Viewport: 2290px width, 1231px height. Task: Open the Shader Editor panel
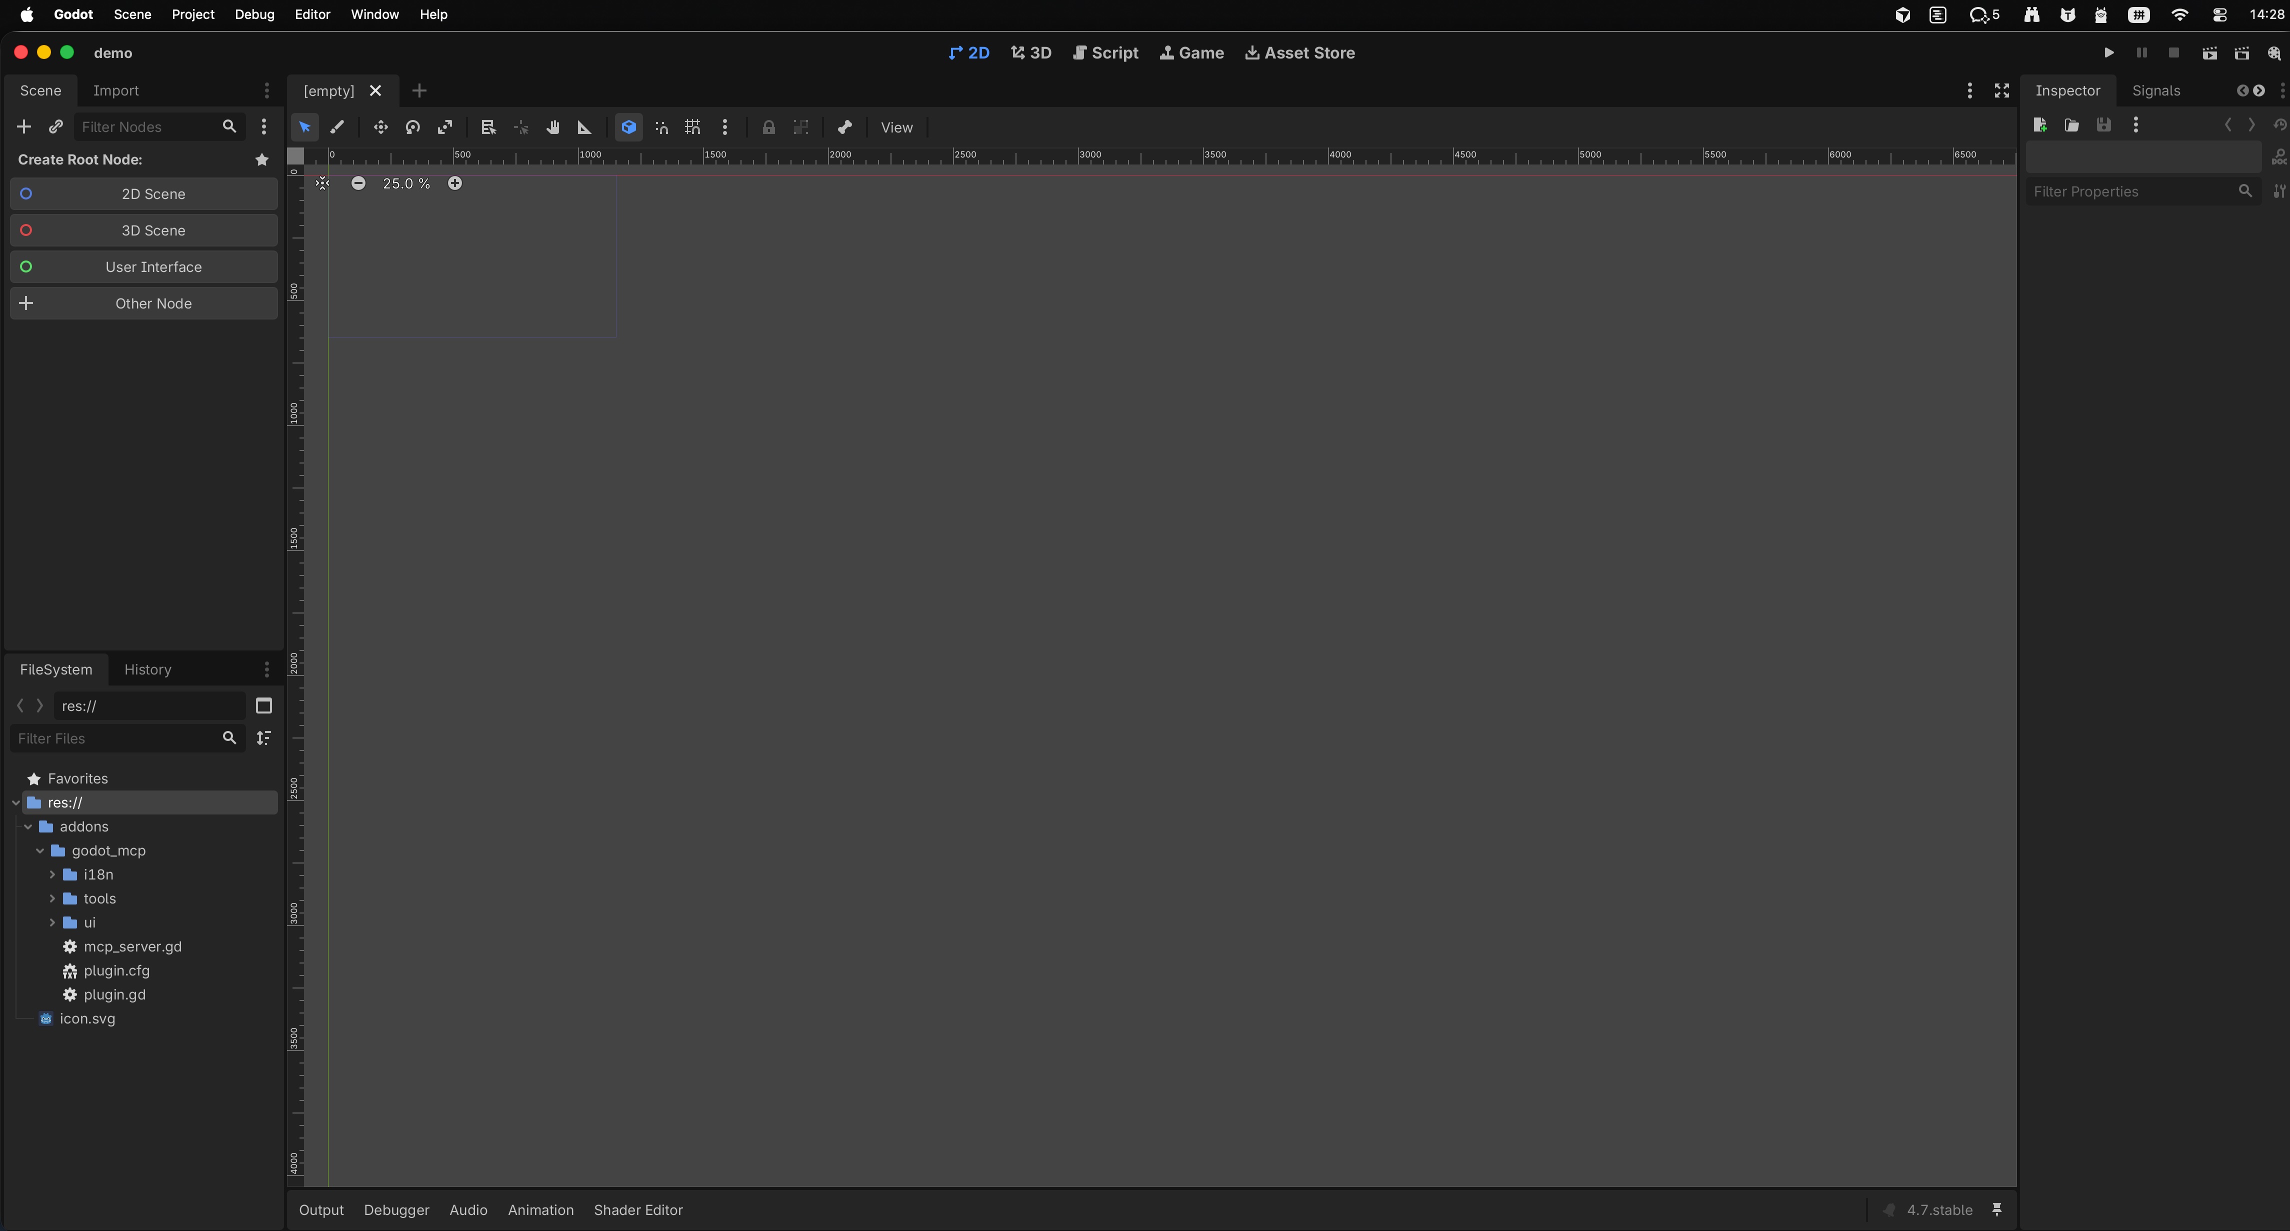638,1209
